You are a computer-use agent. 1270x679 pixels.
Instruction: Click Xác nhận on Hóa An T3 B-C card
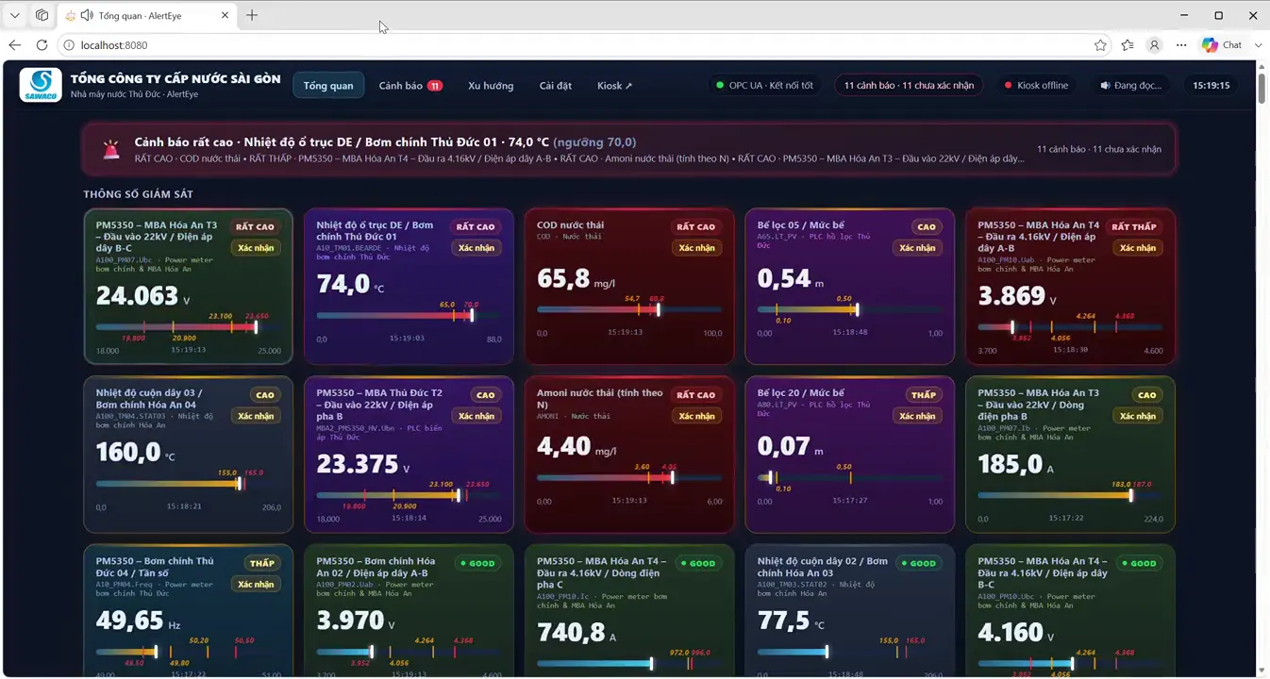(x=256, y=248)
